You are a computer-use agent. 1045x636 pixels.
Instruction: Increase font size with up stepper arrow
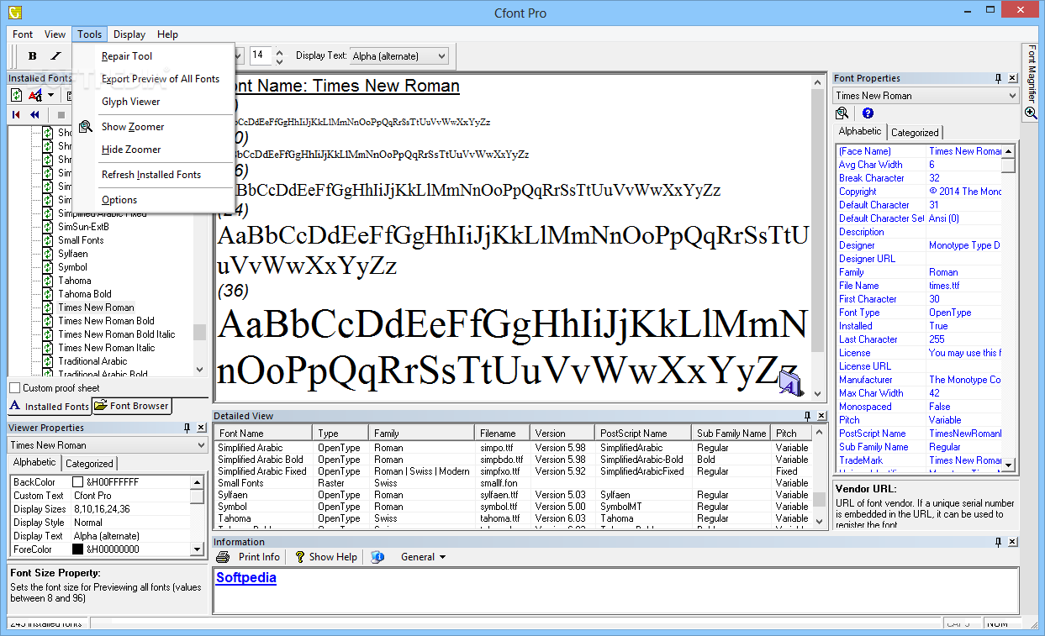coord(280,51)
